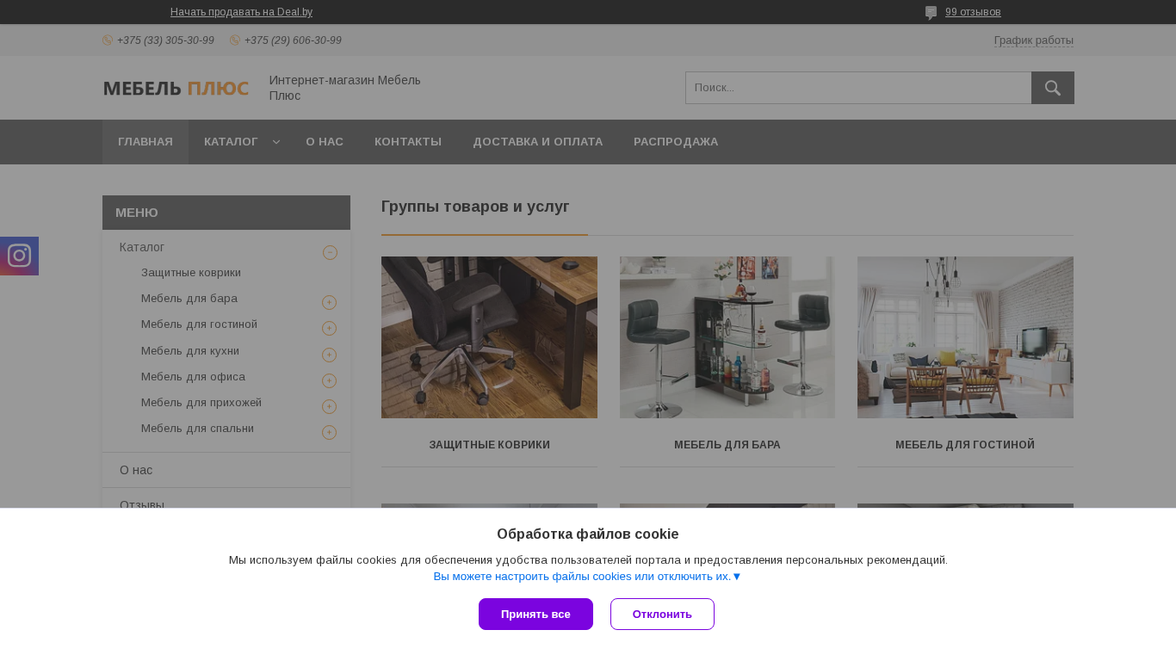The image size is (1176, 661).
Task: Open Защитные коврики product image
Action: (489, 337)
